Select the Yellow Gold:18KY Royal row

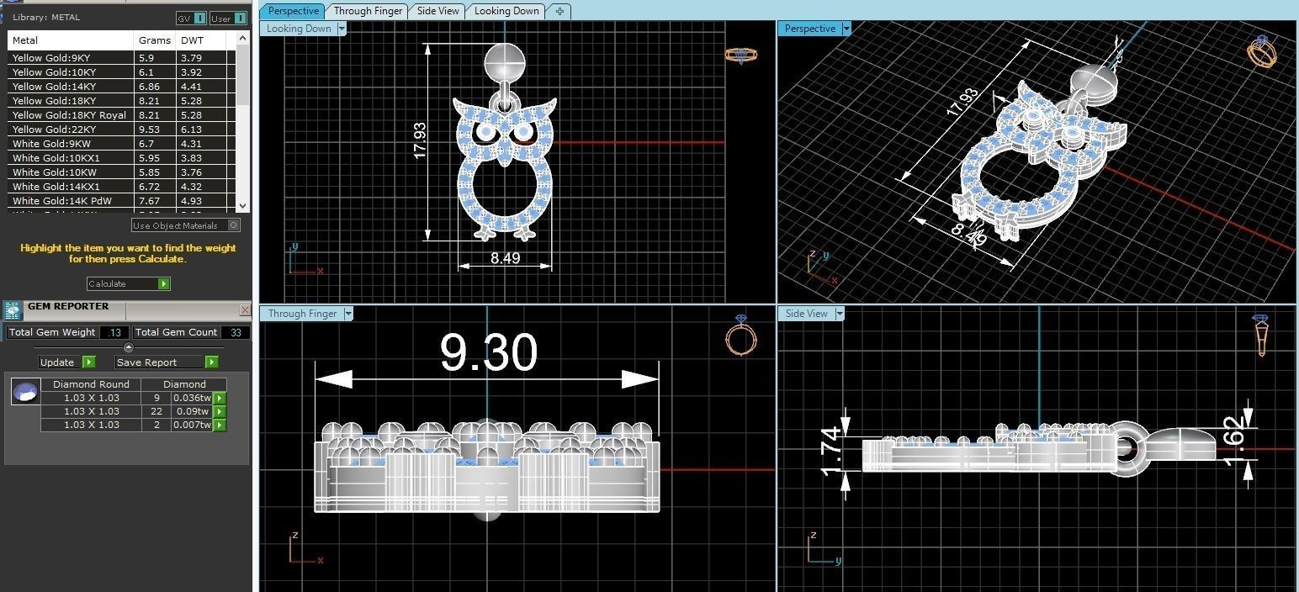[x=122, y=115]
